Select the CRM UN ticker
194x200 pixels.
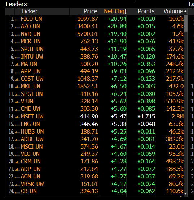(x=31, y=161)
